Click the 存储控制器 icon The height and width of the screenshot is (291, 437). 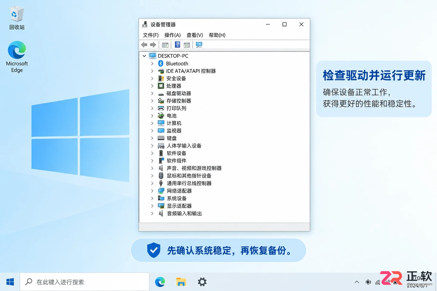tap(161, 101)
